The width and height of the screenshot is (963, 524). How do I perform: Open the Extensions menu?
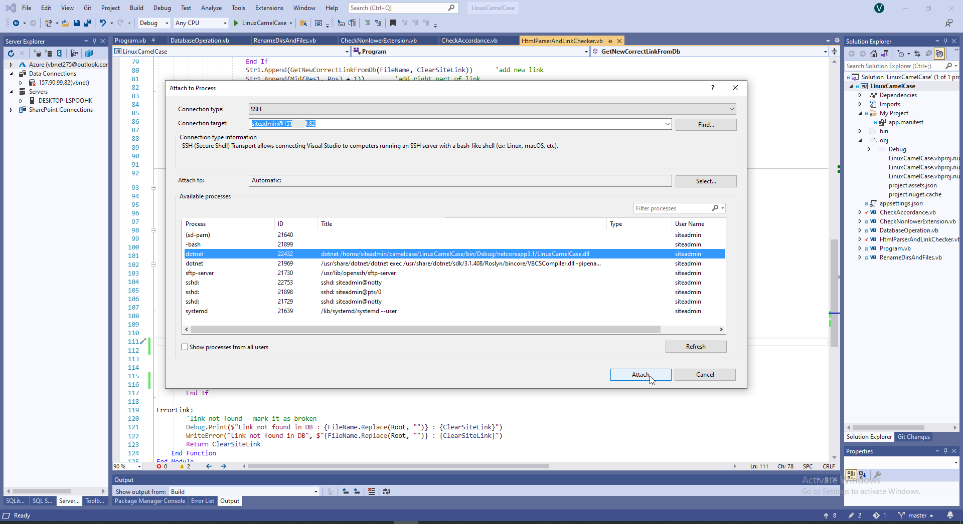point(269,8)
